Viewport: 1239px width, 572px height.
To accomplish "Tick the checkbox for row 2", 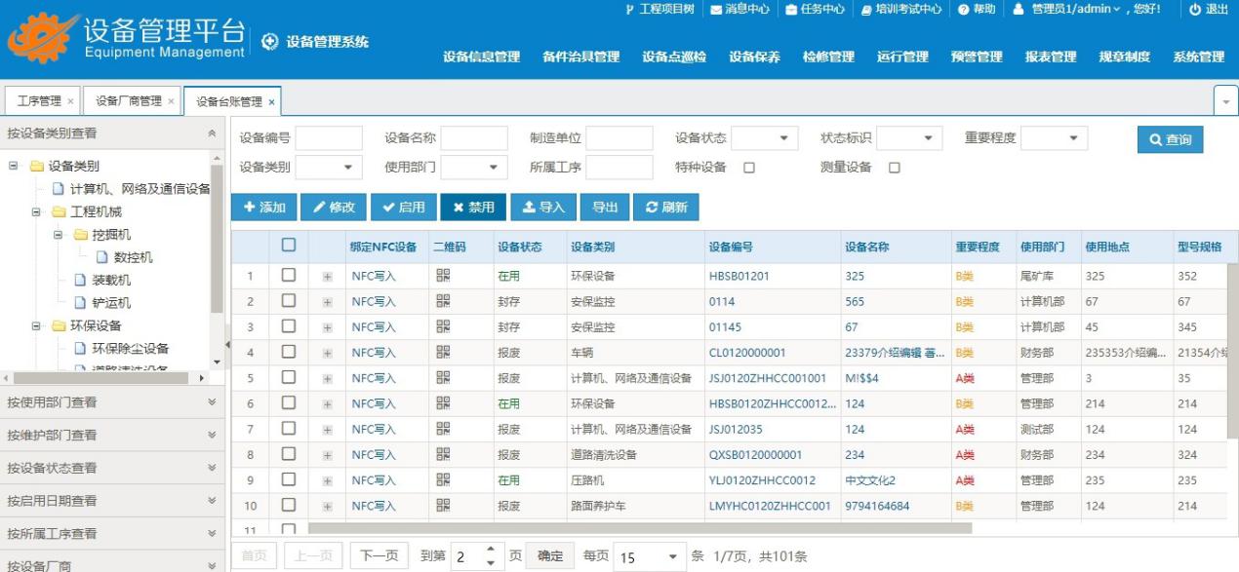I will pos(288,301).
